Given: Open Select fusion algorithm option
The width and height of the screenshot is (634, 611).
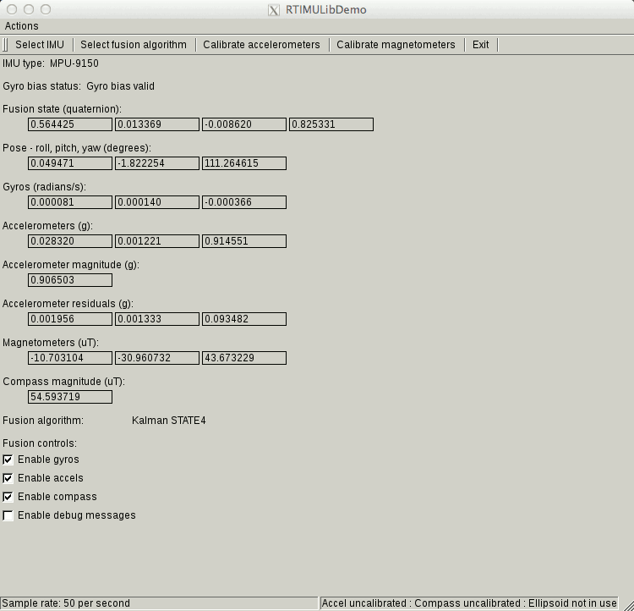Looking at the screenshot, I should 134,45.
